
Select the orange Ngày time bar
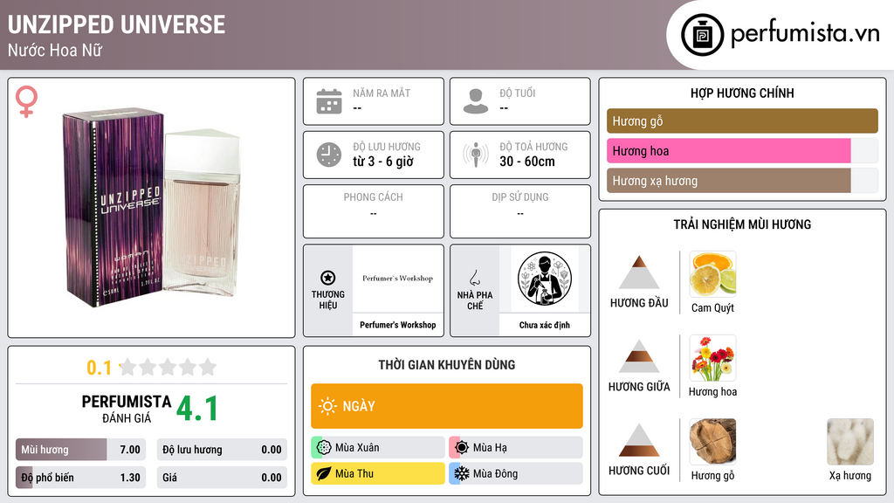(x=447, y=406)
